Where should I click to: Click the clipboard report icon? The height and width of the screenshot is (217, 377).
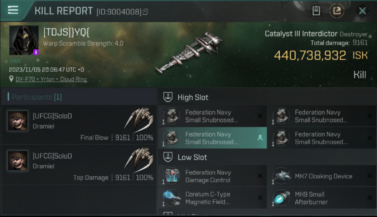[x=316, y=11]
